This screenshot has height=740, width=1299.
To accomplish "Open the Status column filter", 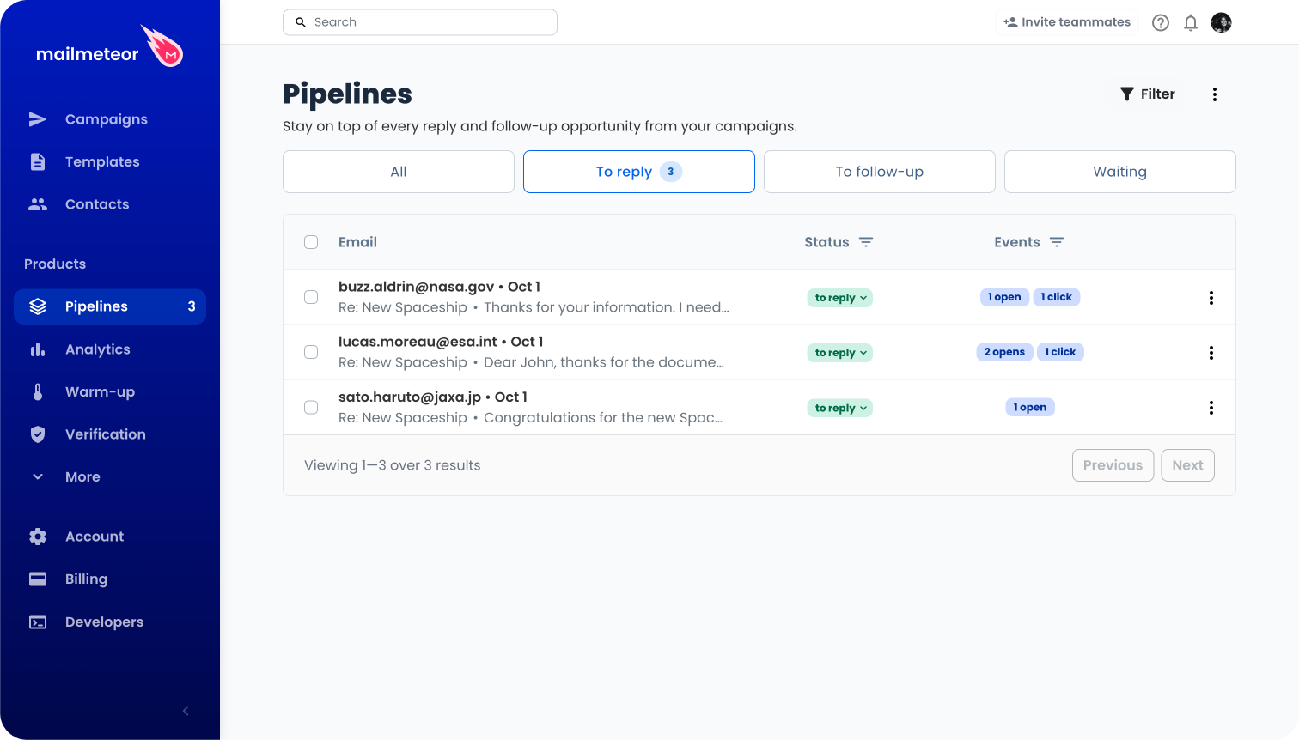I will [866, 242].
